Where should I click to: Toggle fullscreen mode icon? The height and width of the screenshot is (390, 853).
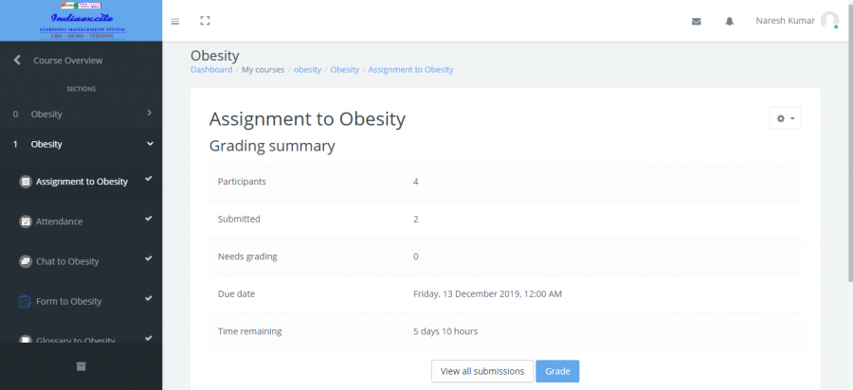point(206,21)
